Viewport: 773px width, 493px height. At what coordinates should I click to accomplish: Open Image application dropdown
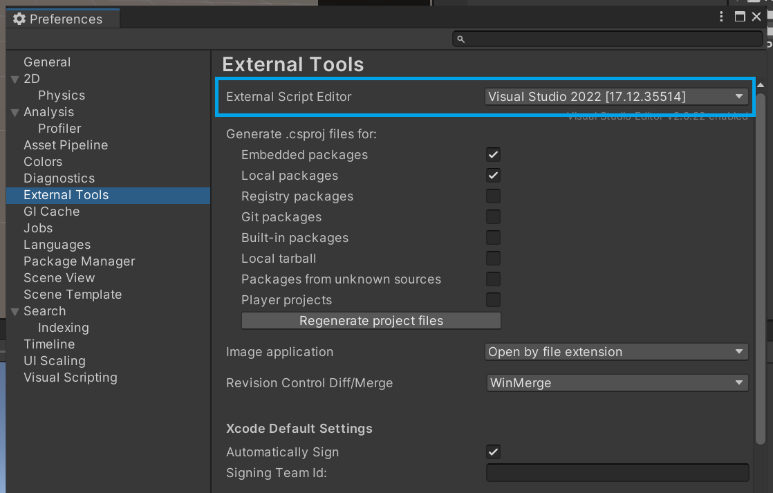click(x=616, y=352)
